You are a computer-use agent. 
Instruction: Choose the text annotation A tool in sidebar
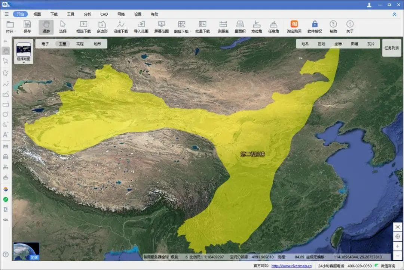coord(6,135)
